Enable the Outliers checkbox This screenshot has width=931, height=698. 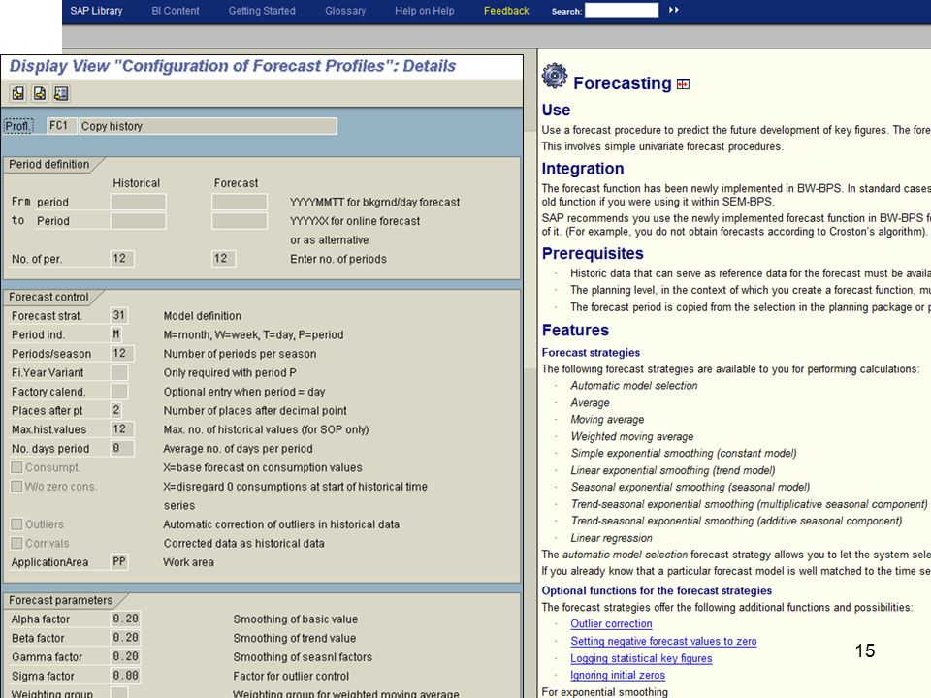tap(16, 524)
